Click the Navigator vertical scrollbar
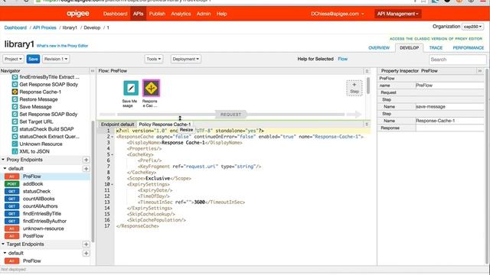The image size is (490, 275). pyautogui.click(x=93, y=182)
